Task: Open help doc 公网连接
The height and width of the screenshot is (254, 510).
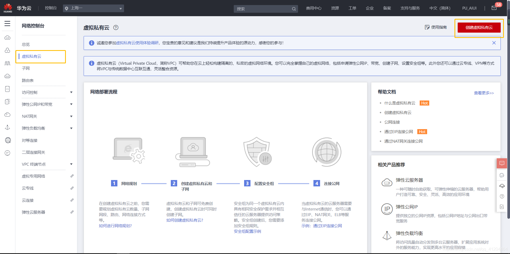Action: tap(392, 122)
